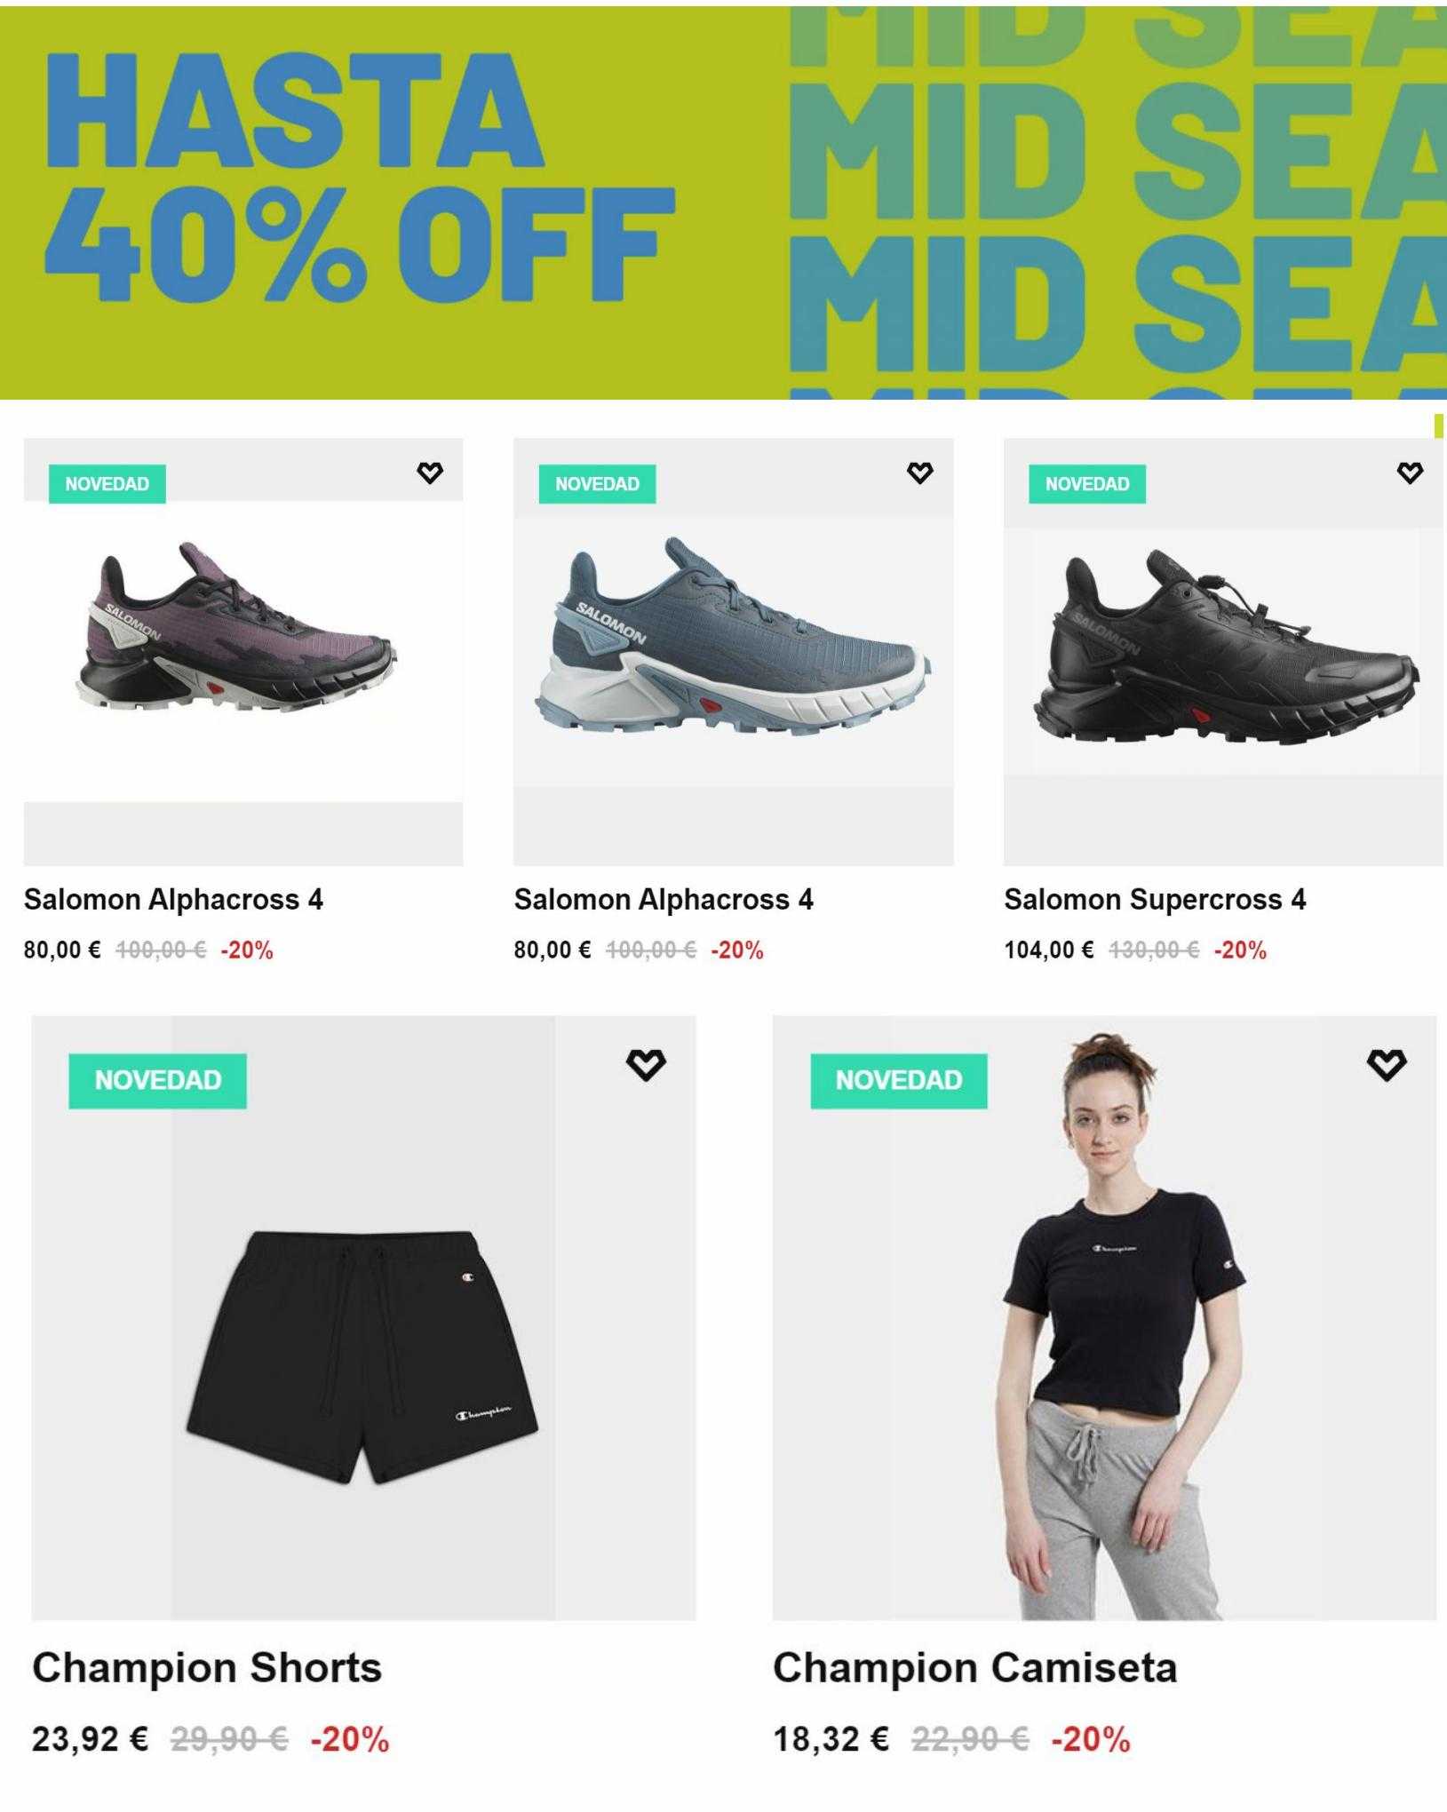Screen dimensions: 1447x1812
Task: Click NOVEDAD badge on Champion Shorts
Action: 157,1081
